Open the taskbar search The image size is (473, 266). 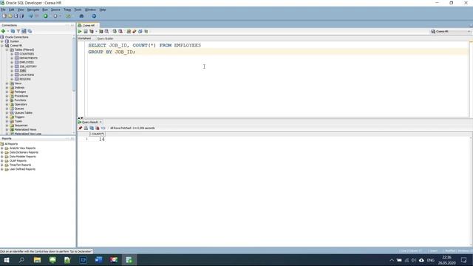coord(21,260)
